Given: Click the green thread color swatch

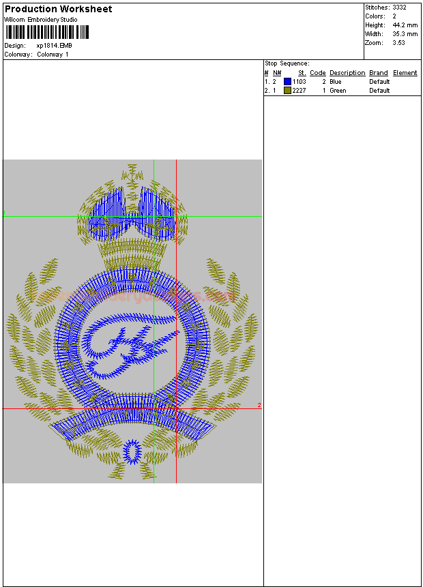Looking at the screenshot, I should [287, 91].
